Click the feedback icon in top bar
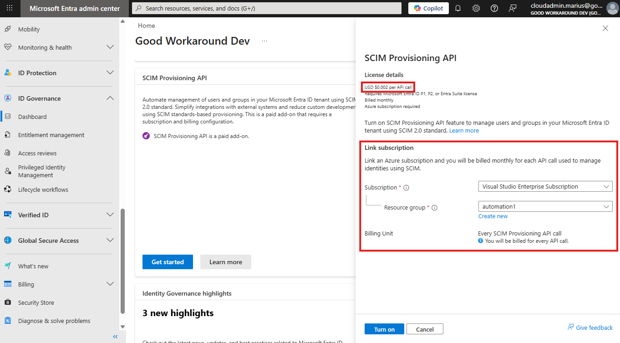Viewport: 620px width, 343px height. point(513,8)
